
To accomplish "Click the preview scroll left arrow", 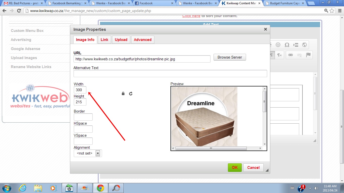I will (173, 148).
